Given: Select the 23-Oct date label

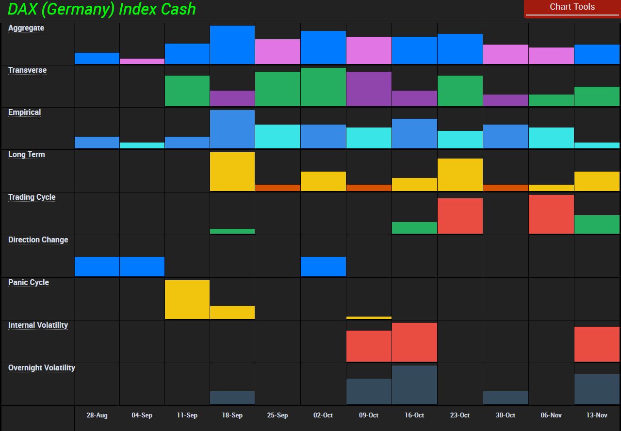Looking at the screenshot, I should tap(460, 415).
